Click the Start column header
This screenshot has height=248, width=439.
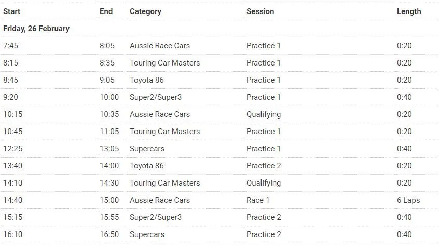coord(12,11)
